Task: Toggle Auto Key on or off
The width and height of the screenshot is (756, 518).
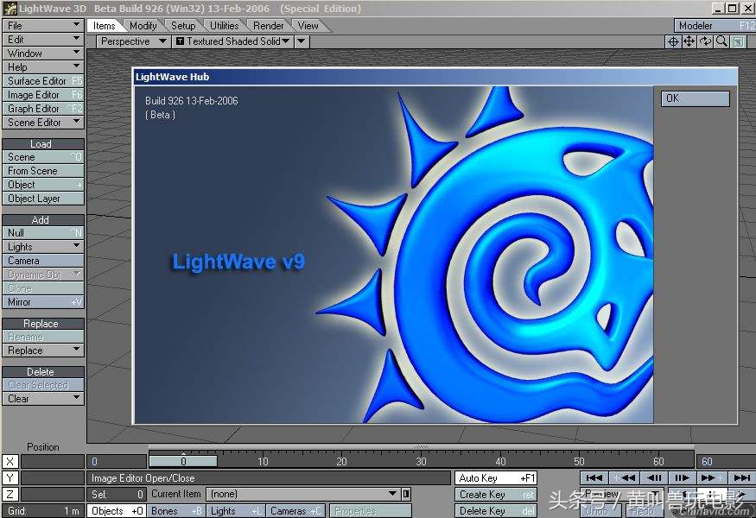Action: pos(496,478)
